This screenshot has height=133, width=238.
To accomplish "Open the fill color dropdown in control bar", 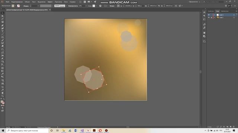I will (x=15, y=6).
